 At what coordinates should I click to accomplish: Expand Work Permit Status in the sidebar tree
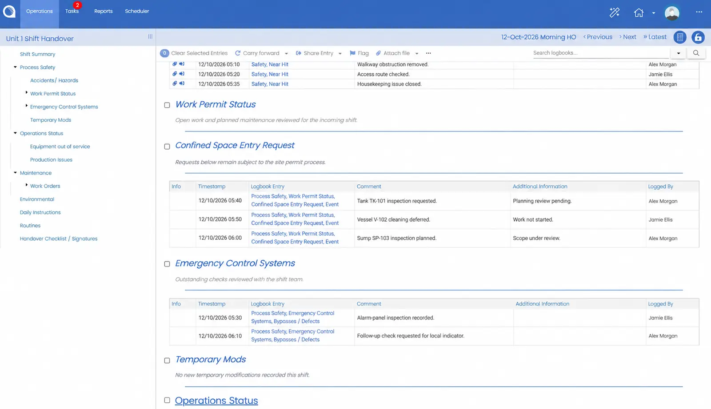click(27, 92)
